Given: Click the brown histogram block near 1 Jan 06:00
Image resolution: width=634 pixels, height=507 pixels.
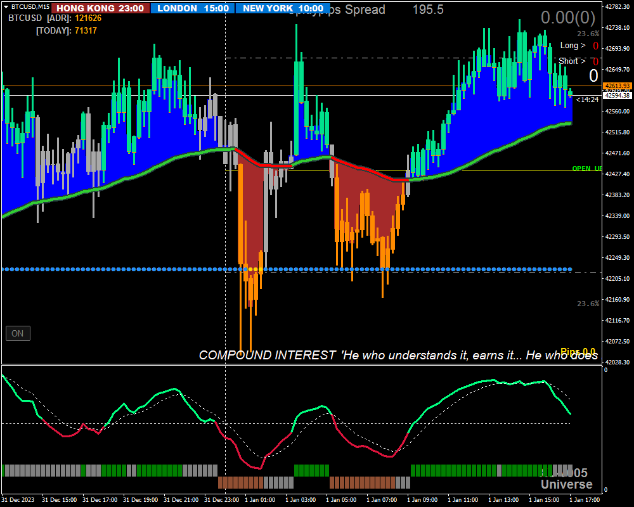Looking at the screenshot, I should [362, 483].
